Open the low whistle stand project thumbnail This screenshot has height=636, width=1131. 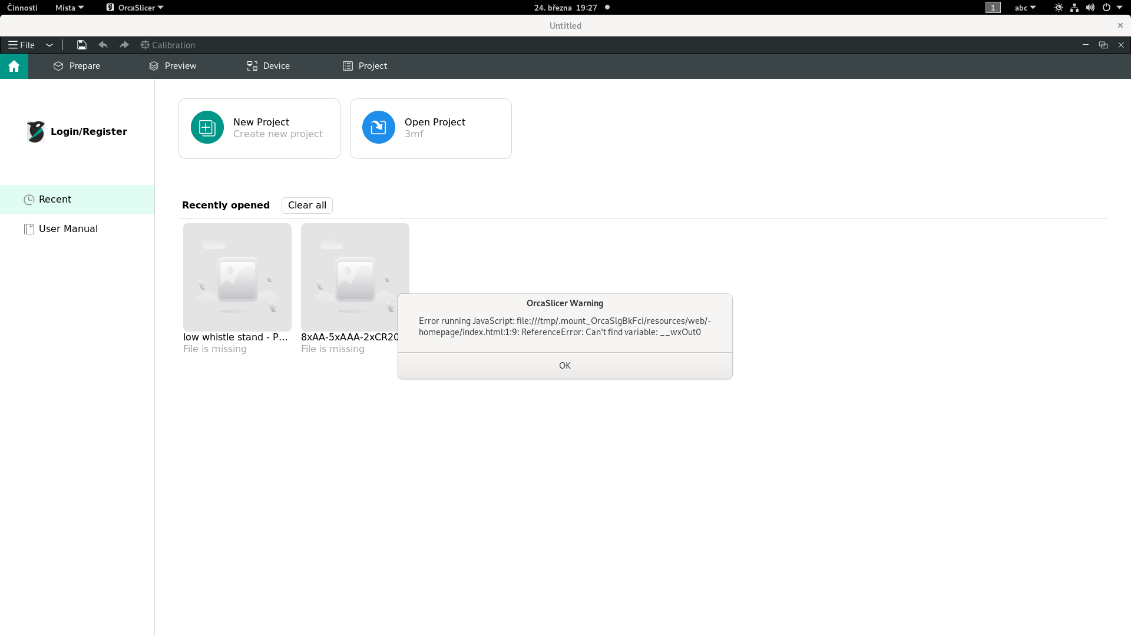click(x=237, y=277)
